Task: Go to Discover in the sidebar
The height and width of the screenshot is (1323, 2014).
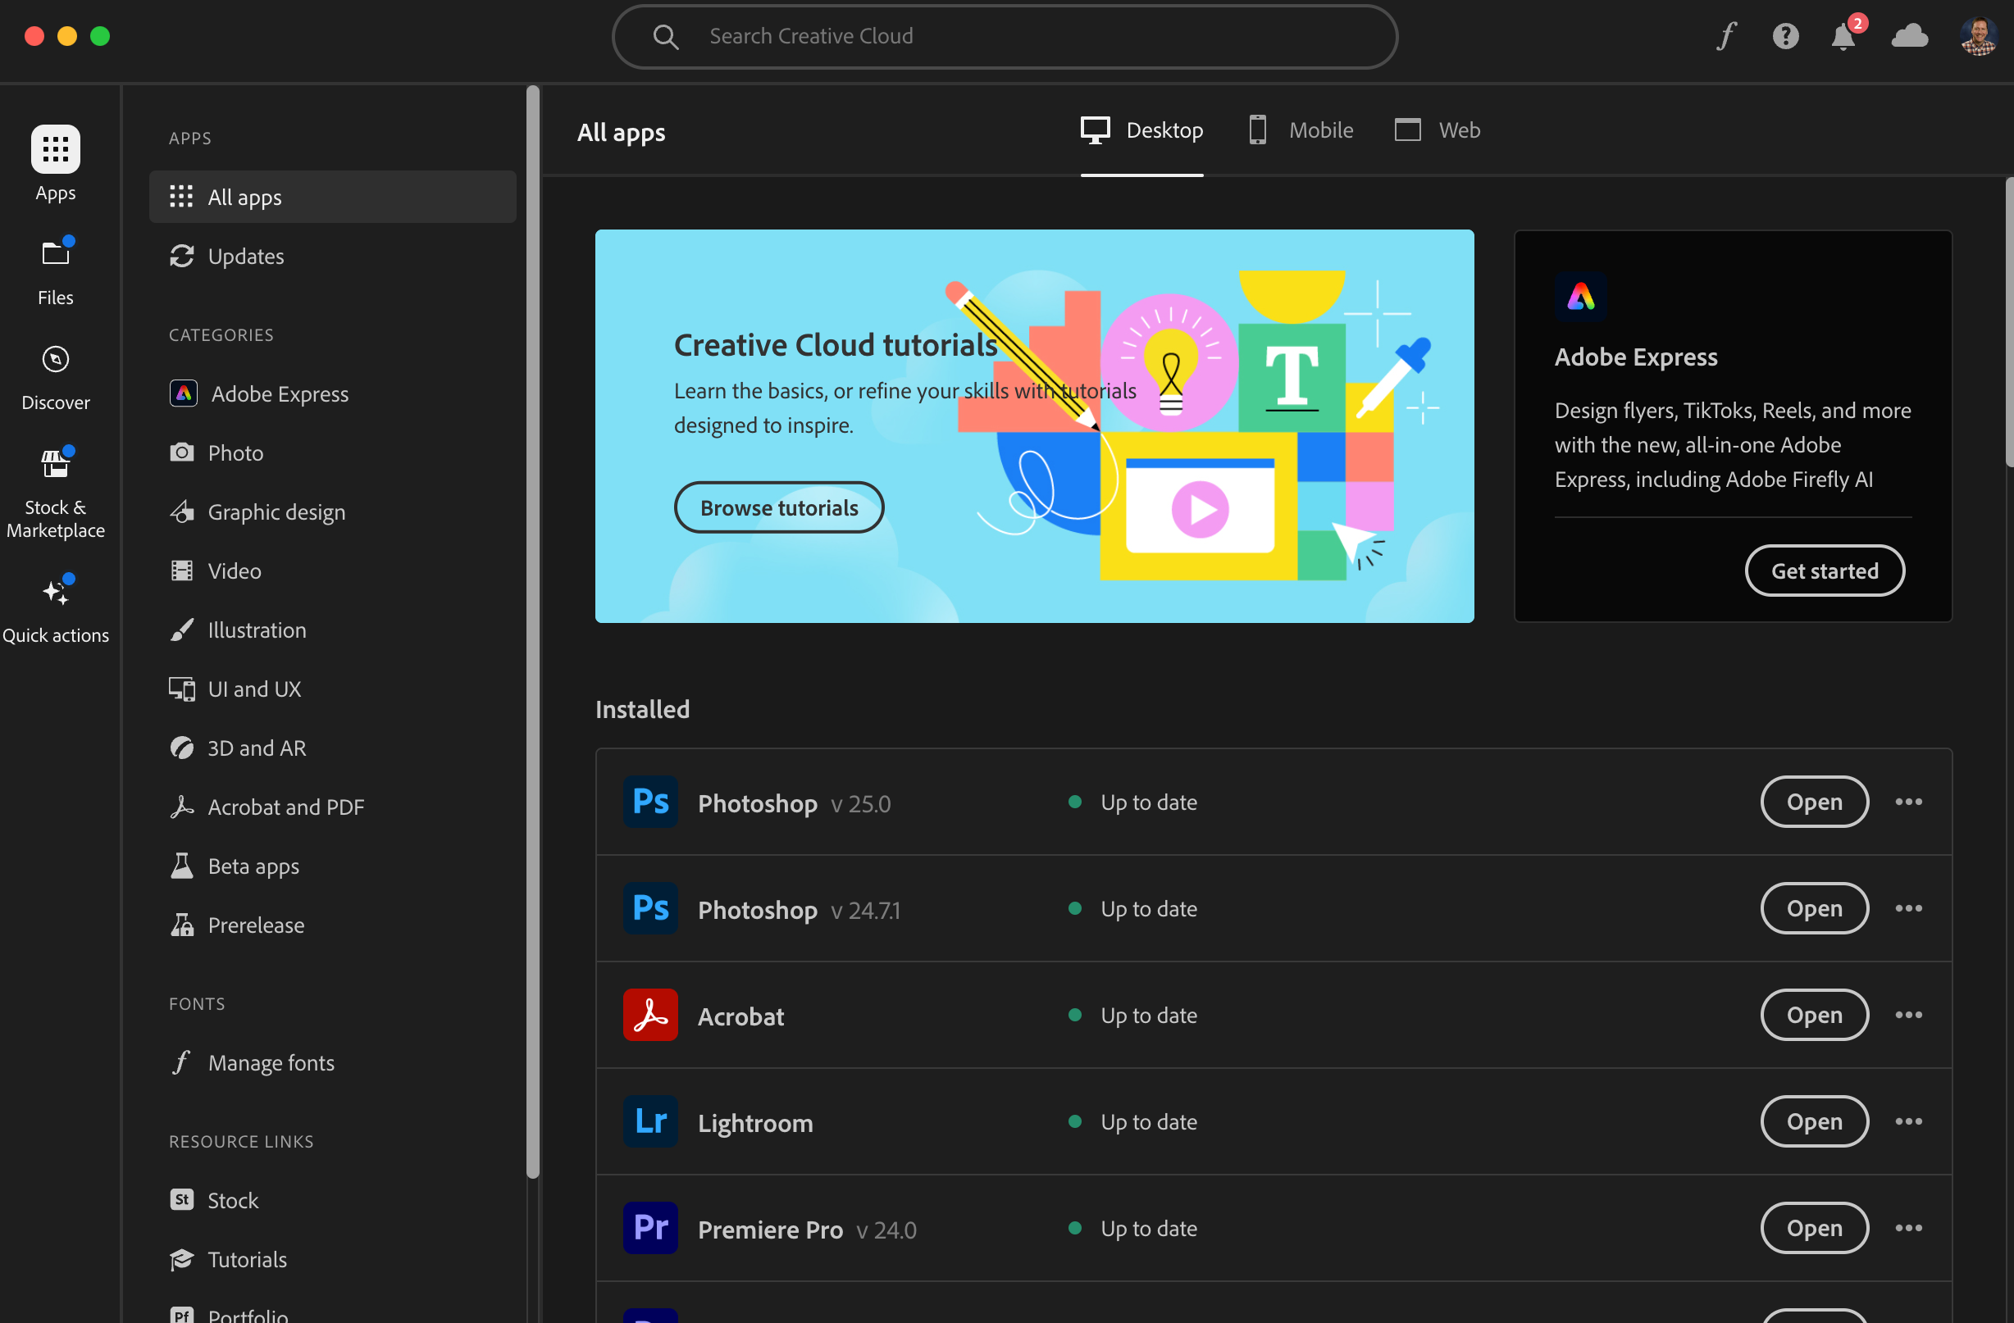Action: tap(56, 376)
